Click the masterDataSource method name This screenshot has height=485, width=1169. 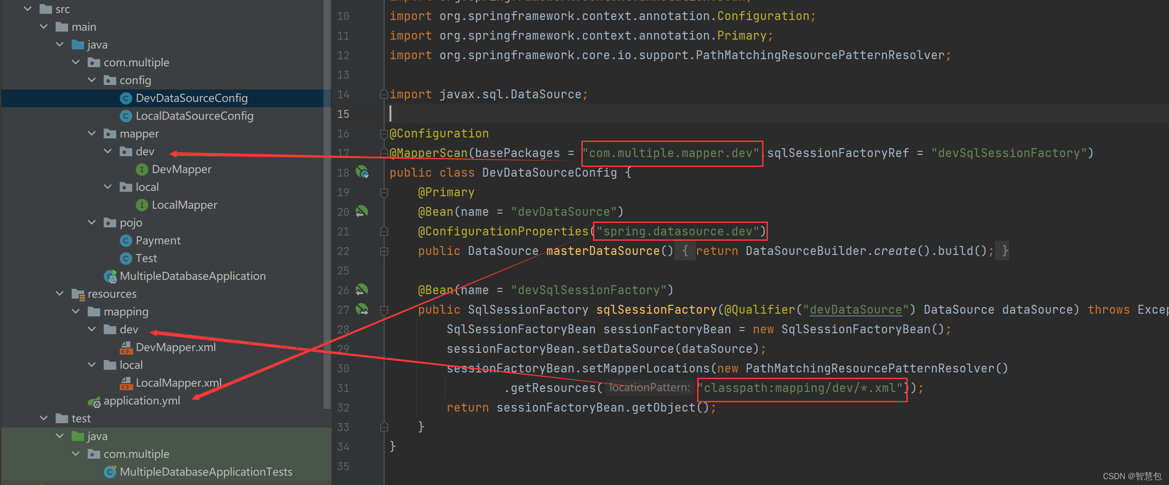tap(603, 251)
